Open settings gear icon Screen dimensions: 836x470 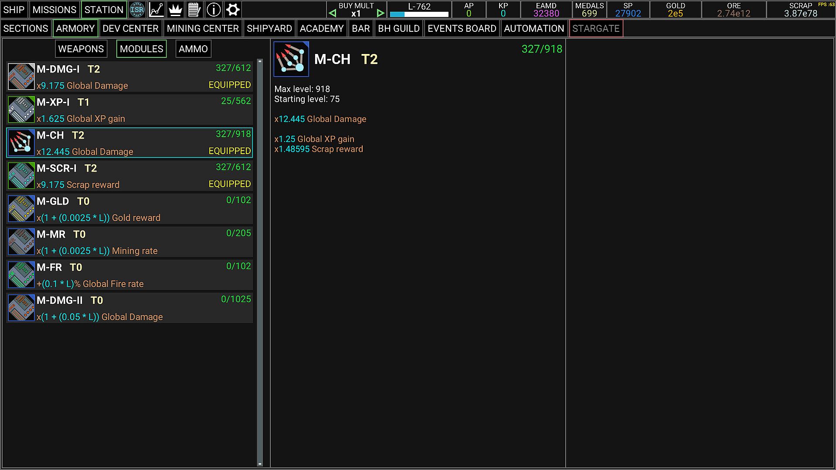pyautogui.click(x=233, y=10)
